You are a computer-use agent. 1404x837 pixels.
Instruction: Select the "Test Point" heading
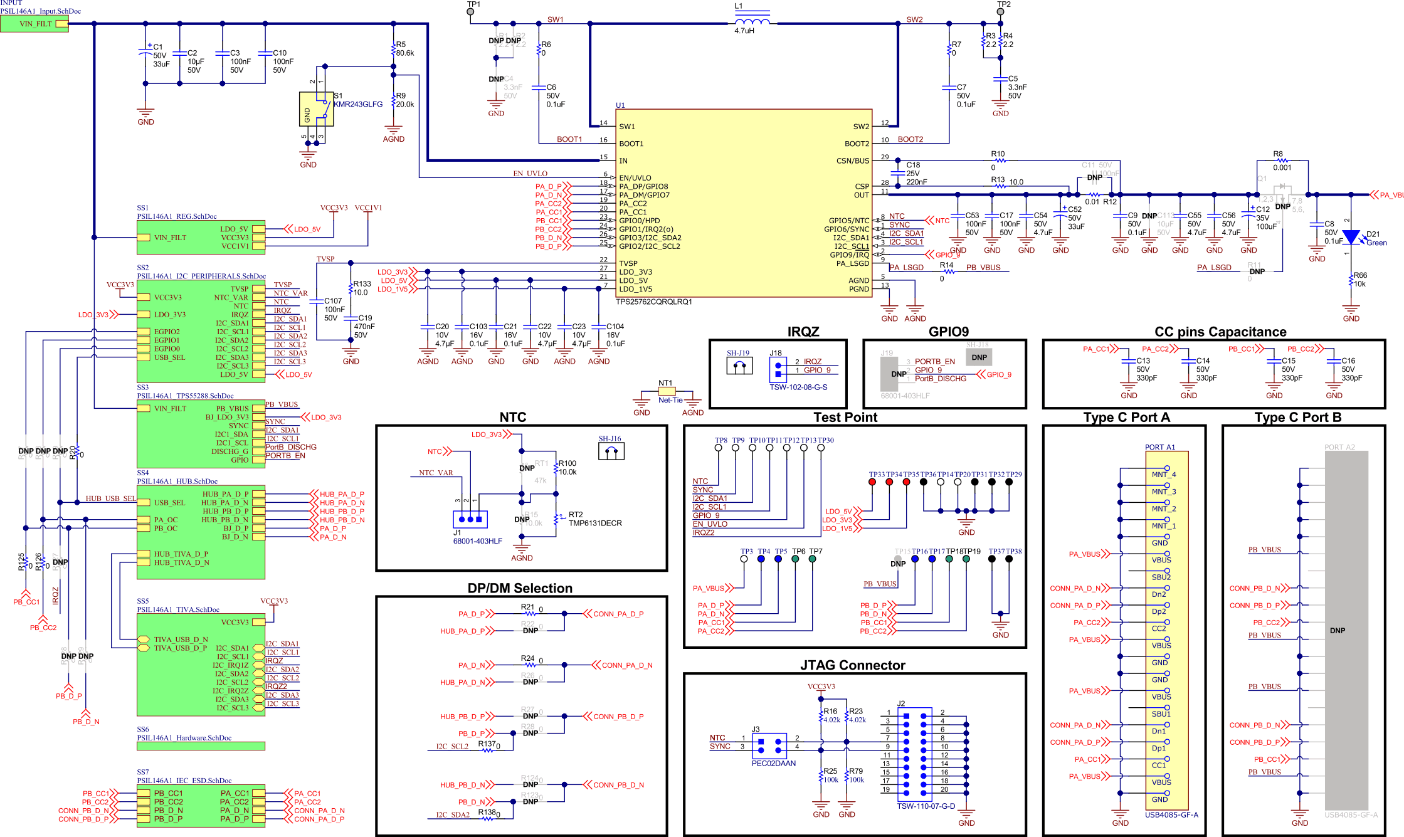(x=845, y=417)
